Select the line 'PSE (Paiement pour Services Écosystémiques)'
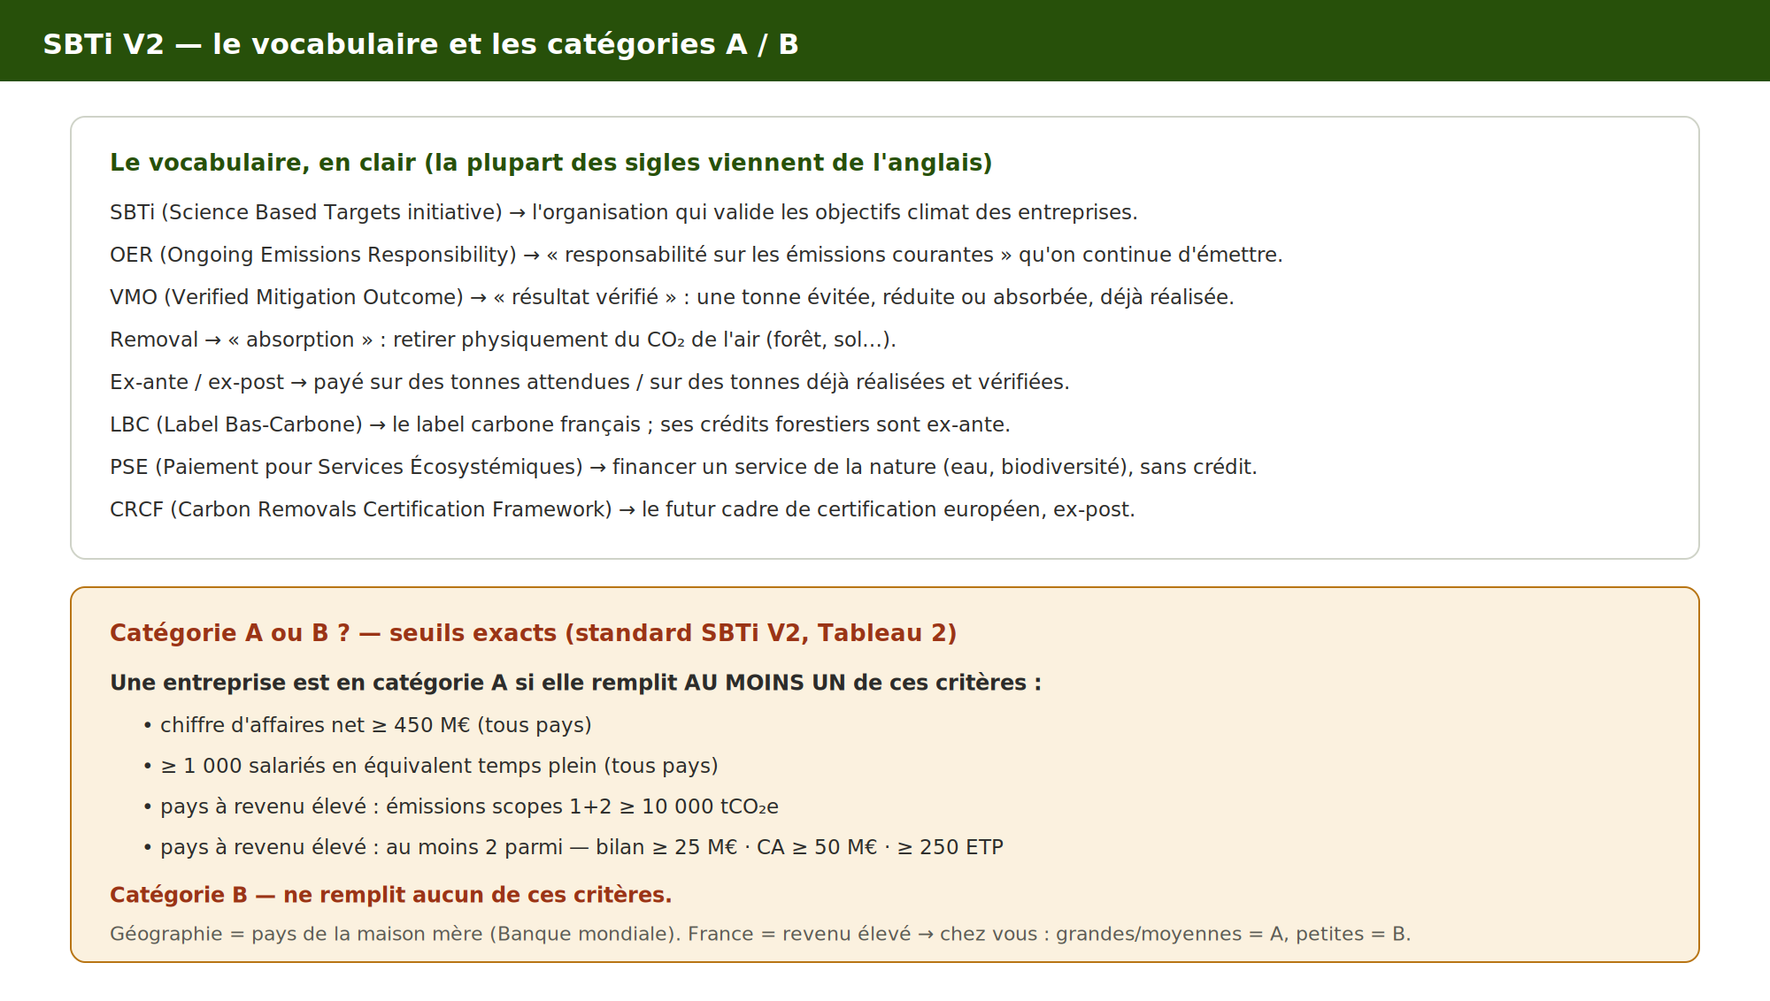 pos(683,467)
